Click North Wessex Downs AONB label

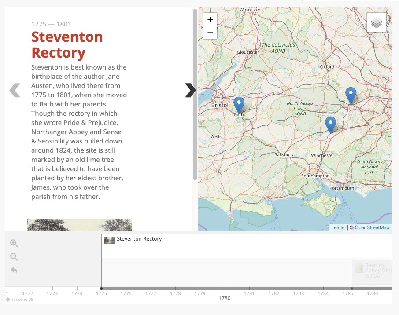(300, 109)
